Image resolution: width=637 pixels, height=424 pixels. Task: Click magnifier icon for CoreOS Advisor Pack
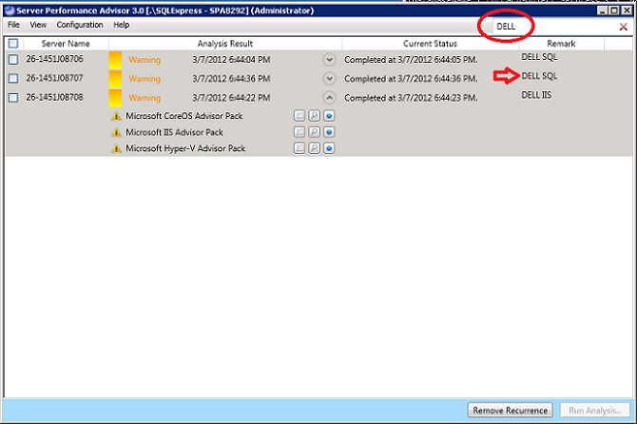(314, 116)
